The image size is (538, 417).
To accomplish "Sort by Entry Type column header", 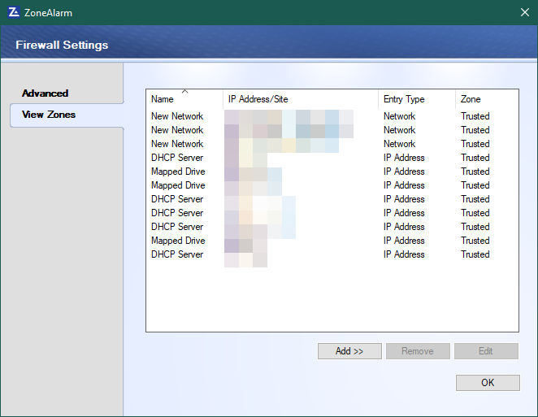I will [417, 99].
